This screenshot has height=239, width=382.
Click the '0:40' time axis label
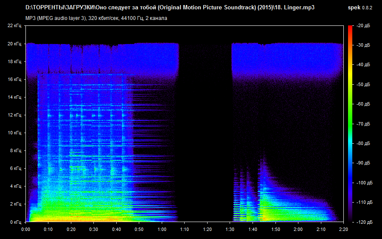[116, 229]
